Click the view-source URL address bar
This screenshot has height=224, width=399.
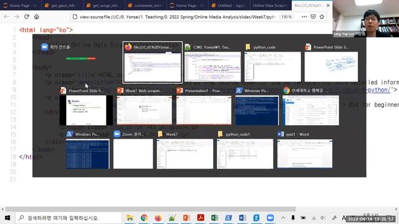(x=177, y=17)
